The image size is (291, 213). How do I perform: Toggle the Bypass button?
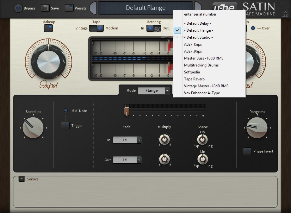(18, 8)
